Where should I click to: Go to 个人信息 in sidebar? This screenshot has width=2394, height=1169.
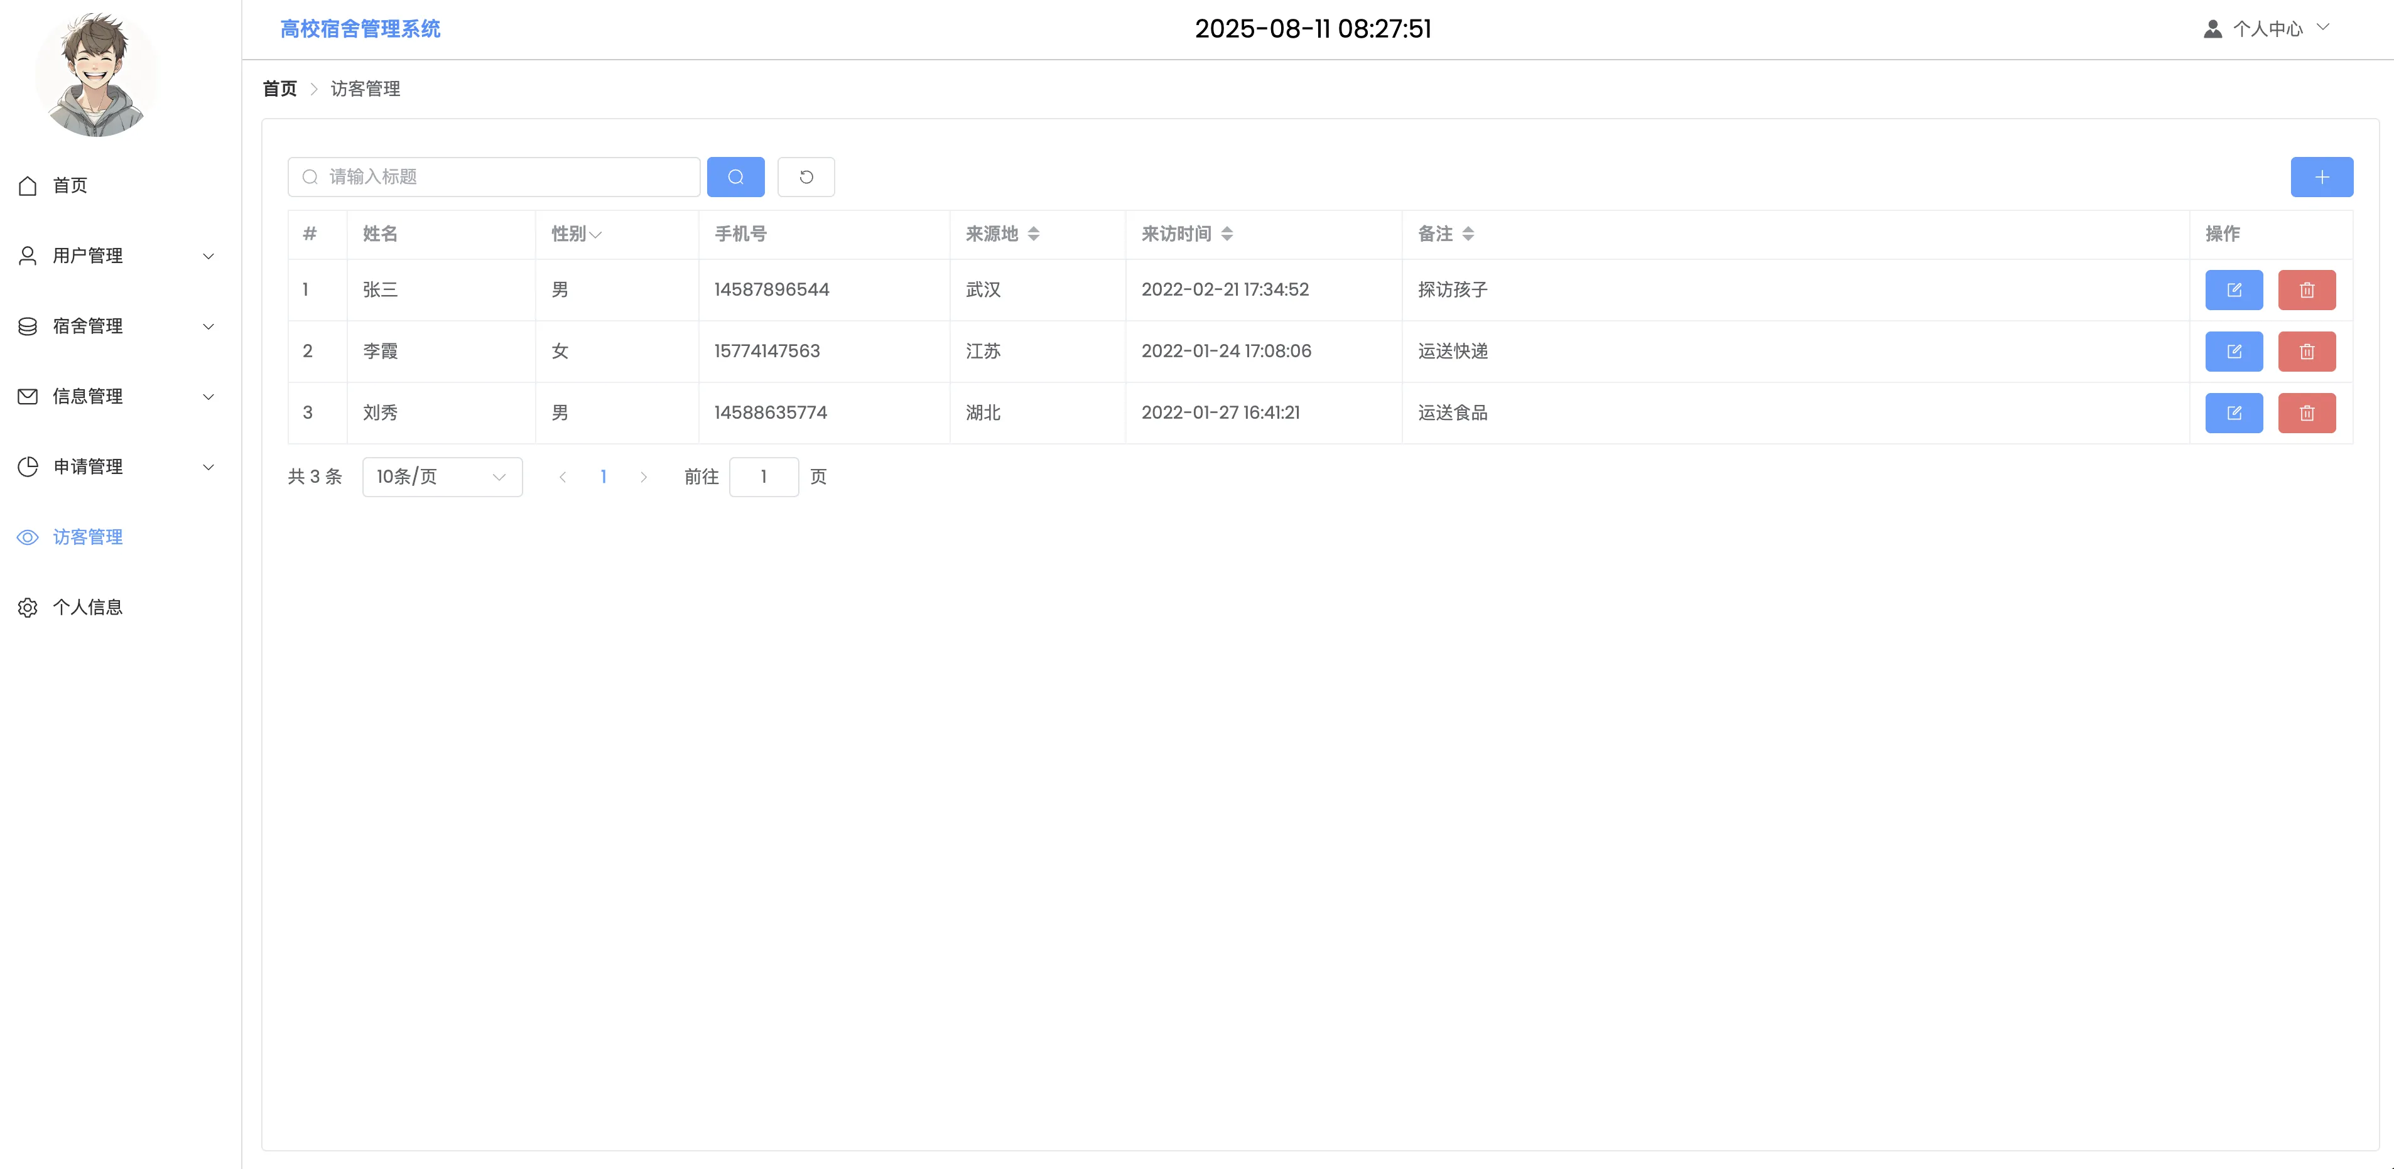coord(87,607)
